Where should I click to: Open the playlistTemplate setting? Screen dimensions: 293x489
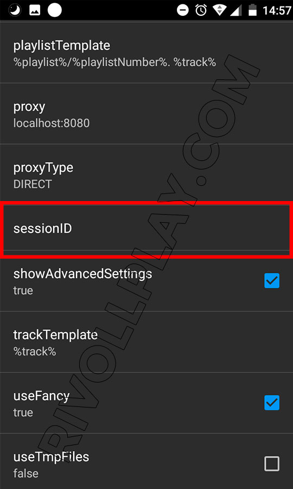(x=146, y=52)
